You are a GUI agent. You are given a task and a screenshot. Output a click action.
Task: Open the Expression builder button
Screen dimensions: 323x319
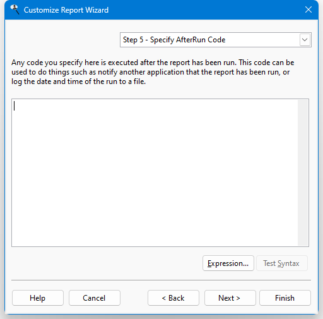pyautogui.click(x=228, y=263)
